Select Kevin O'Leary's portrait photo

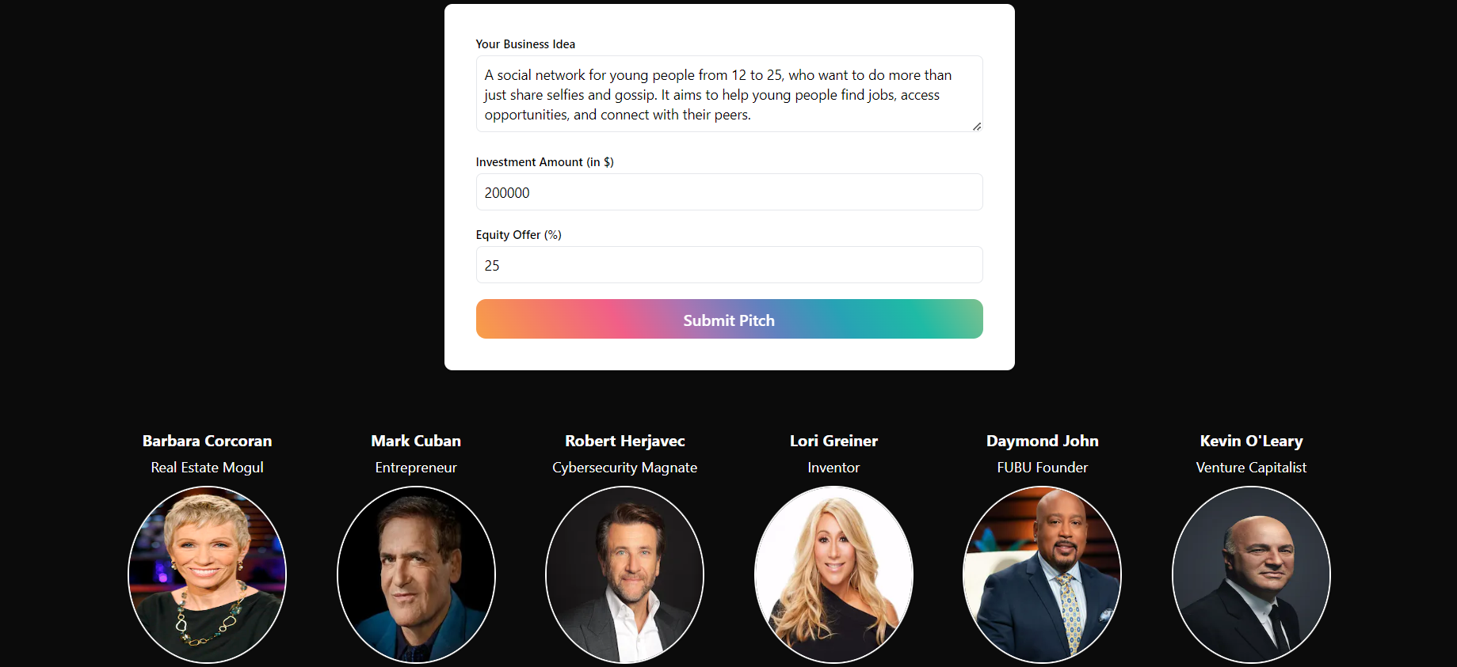pyautogui.click(x=1251, y=574)
